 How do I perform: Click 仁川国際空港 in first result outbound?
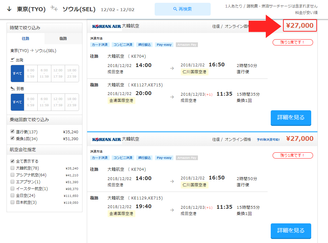(x=194, y=72)
